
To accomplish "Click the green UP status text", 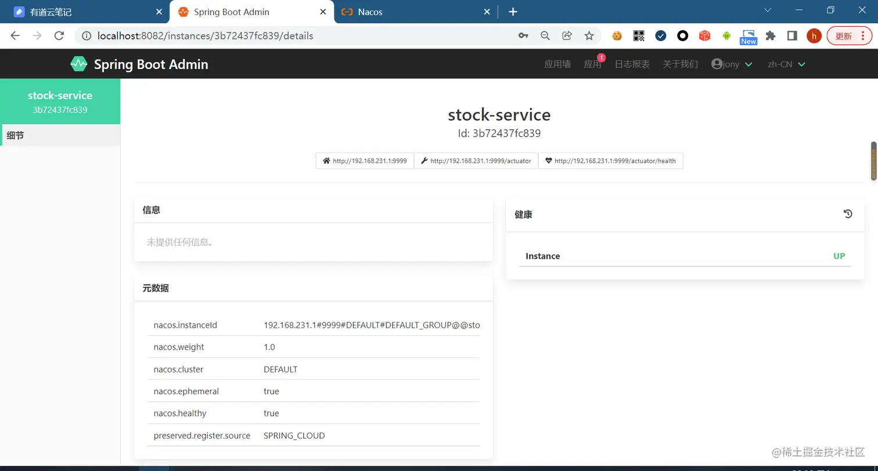I will [839, 256].
